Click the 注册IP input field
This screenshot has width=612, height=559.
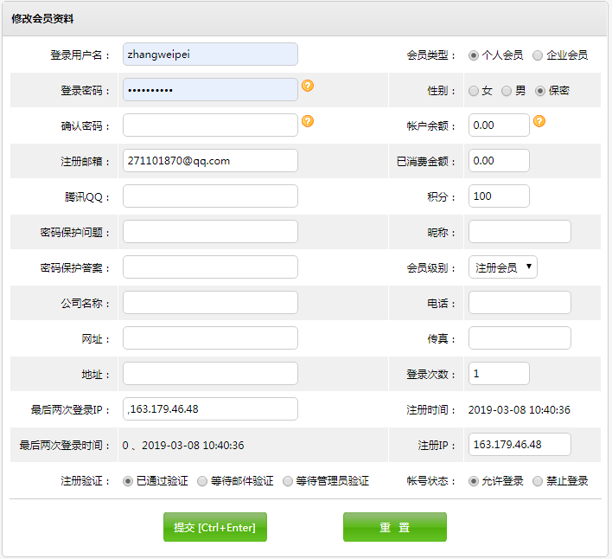point(520,445)
